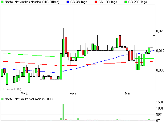The width and height of the screenshot is (168, 123).
Task: Click the large red candlestick just before Mai
Action: (x=120, y=41)
